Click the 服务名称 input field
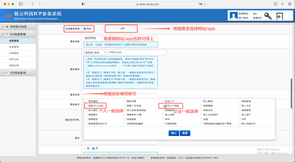Viewport: 295px width, 162px height. 120,38
